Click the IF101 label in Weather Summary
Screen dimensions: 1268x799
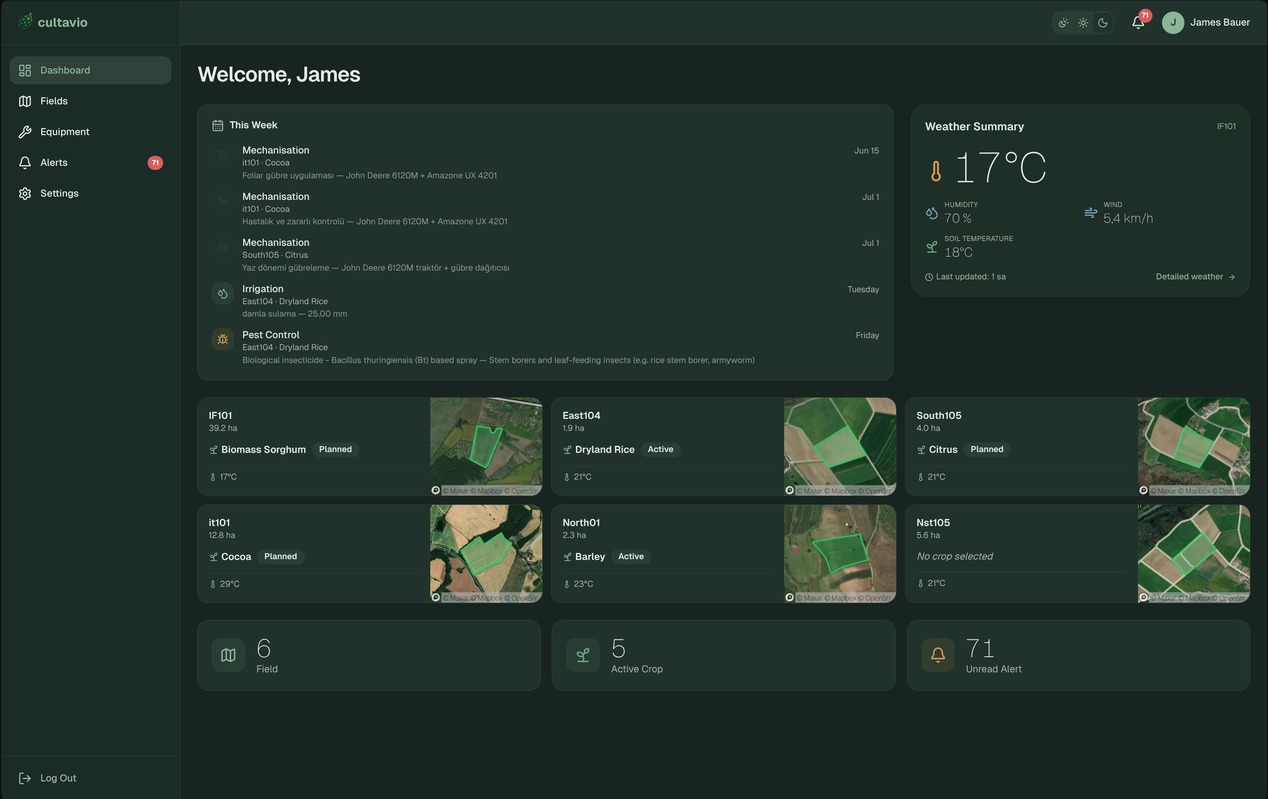pos(1226,126)
